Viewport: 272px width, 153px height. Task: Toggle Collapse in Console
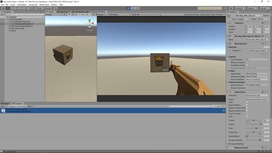tap(12, 106)
